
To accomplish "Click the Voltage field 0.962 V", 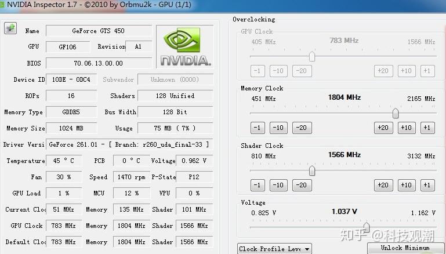I will coord(194,161).
